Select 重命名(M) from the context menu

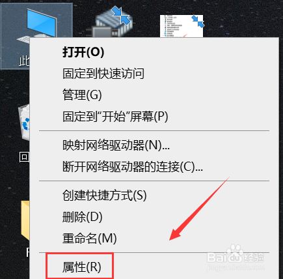click(89, 239)
